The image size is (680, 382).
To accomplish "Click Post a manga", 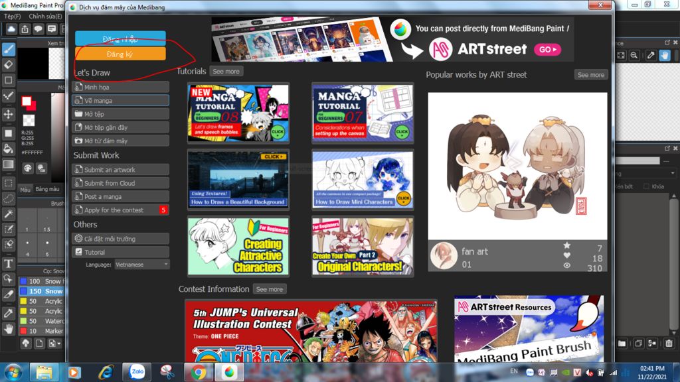I will pyautogui.click(x=121, y=196).
